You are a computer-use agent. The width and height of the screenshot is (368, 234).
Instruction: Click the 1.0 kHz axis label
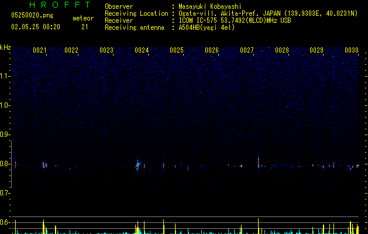(5, 105)
